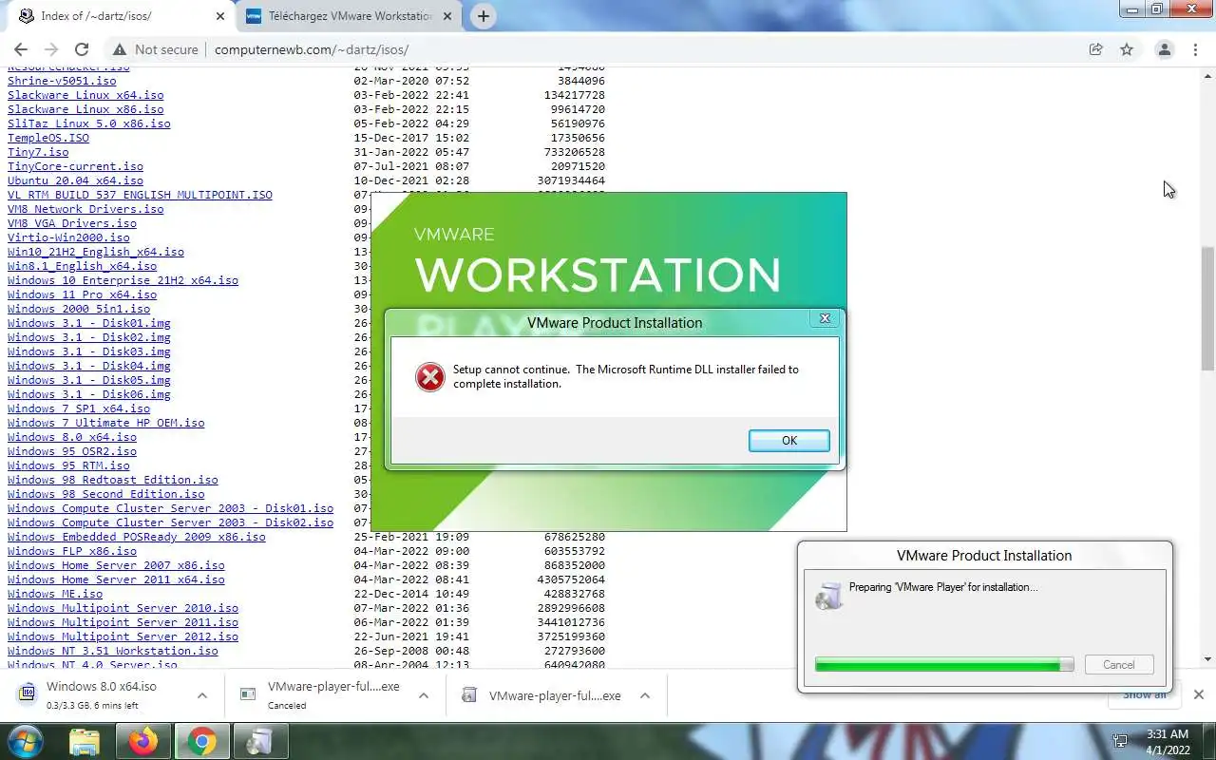This screenshot has width=1216, height=760.
Task: Click Win10_21H2_English_x64.iso link
Action: pos(96,252)
